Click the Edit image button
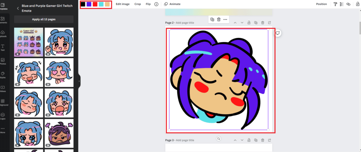 tap(123, 4)
